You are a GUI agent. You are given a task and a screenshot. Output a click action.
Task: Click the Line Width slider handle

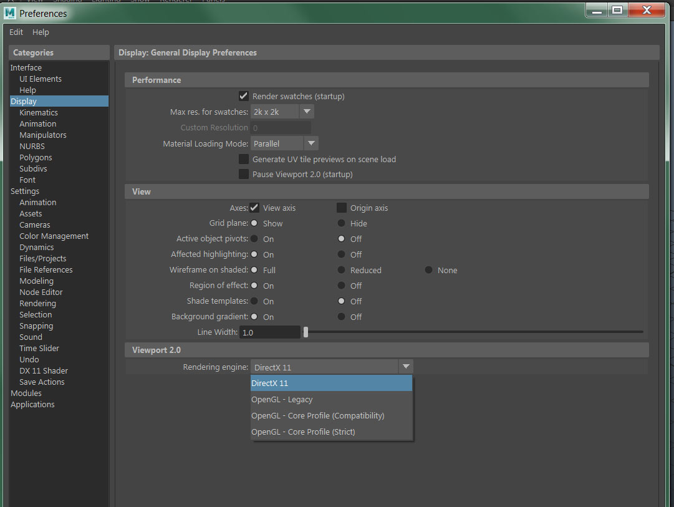pyautogui.click(x=306, y=332)
